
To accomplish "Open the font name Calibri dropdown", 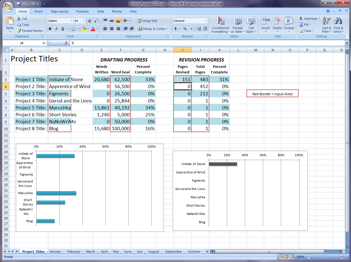I will click(x=72, y=21).
